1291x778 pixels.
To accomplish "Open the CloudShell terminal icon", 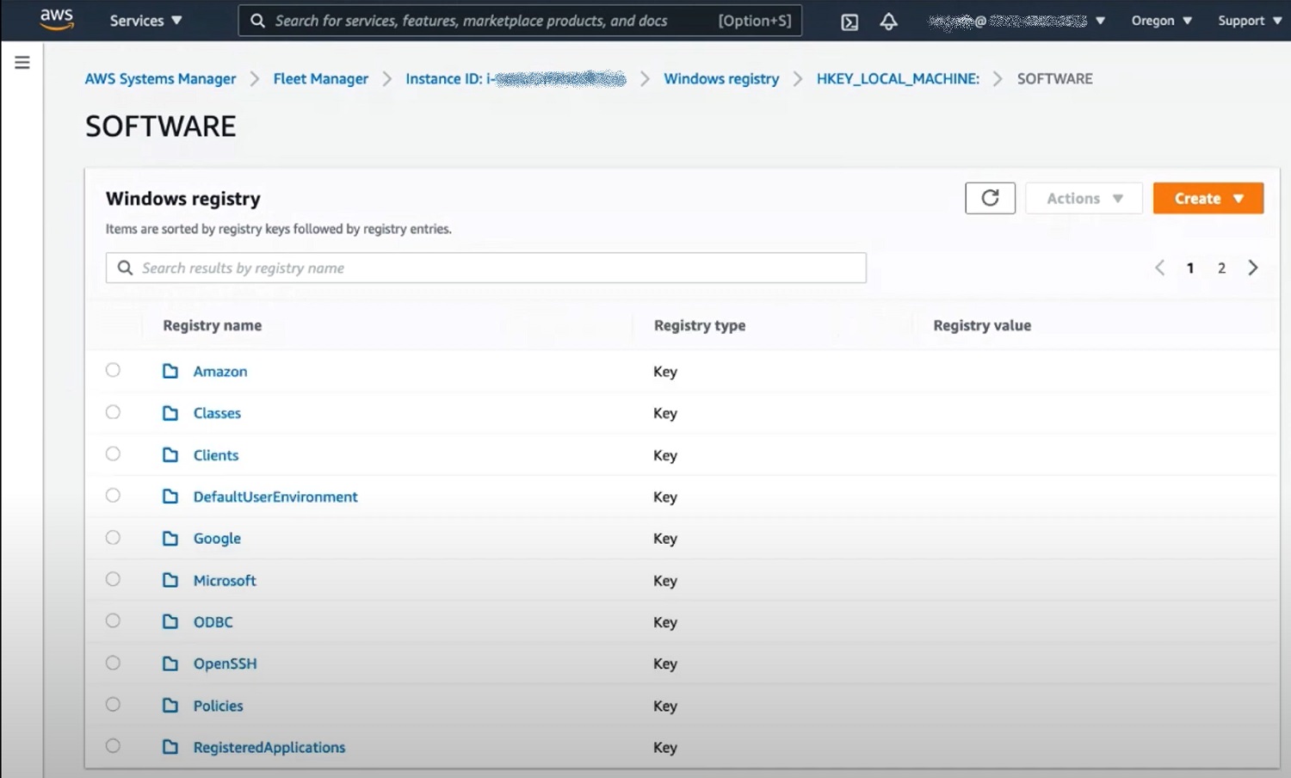I will [x=849, y=22].
